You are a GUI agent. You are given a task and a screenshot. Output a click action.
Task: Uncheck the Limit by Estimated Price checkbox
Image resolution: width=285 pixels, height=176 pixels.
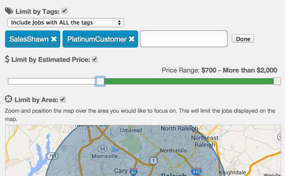95,59
